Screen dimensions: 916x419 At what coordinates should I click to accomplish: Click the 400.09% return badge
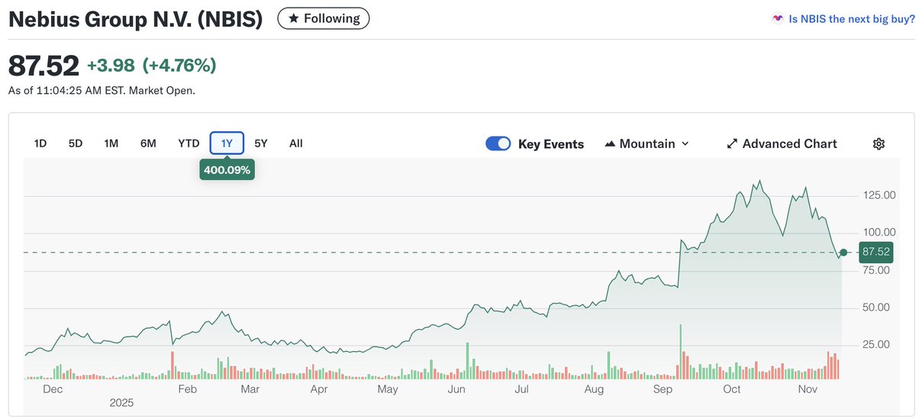click(226, 170)
